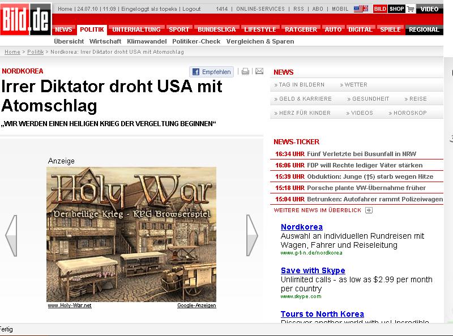Open the print icon
Viewport: 453px width, 336px height.
pos(245,71)
